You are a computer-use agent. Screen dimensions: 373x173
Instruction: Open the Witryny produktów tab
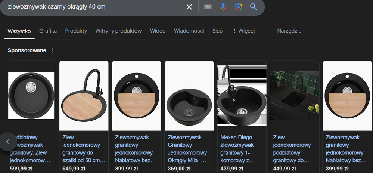coord(118,31)
